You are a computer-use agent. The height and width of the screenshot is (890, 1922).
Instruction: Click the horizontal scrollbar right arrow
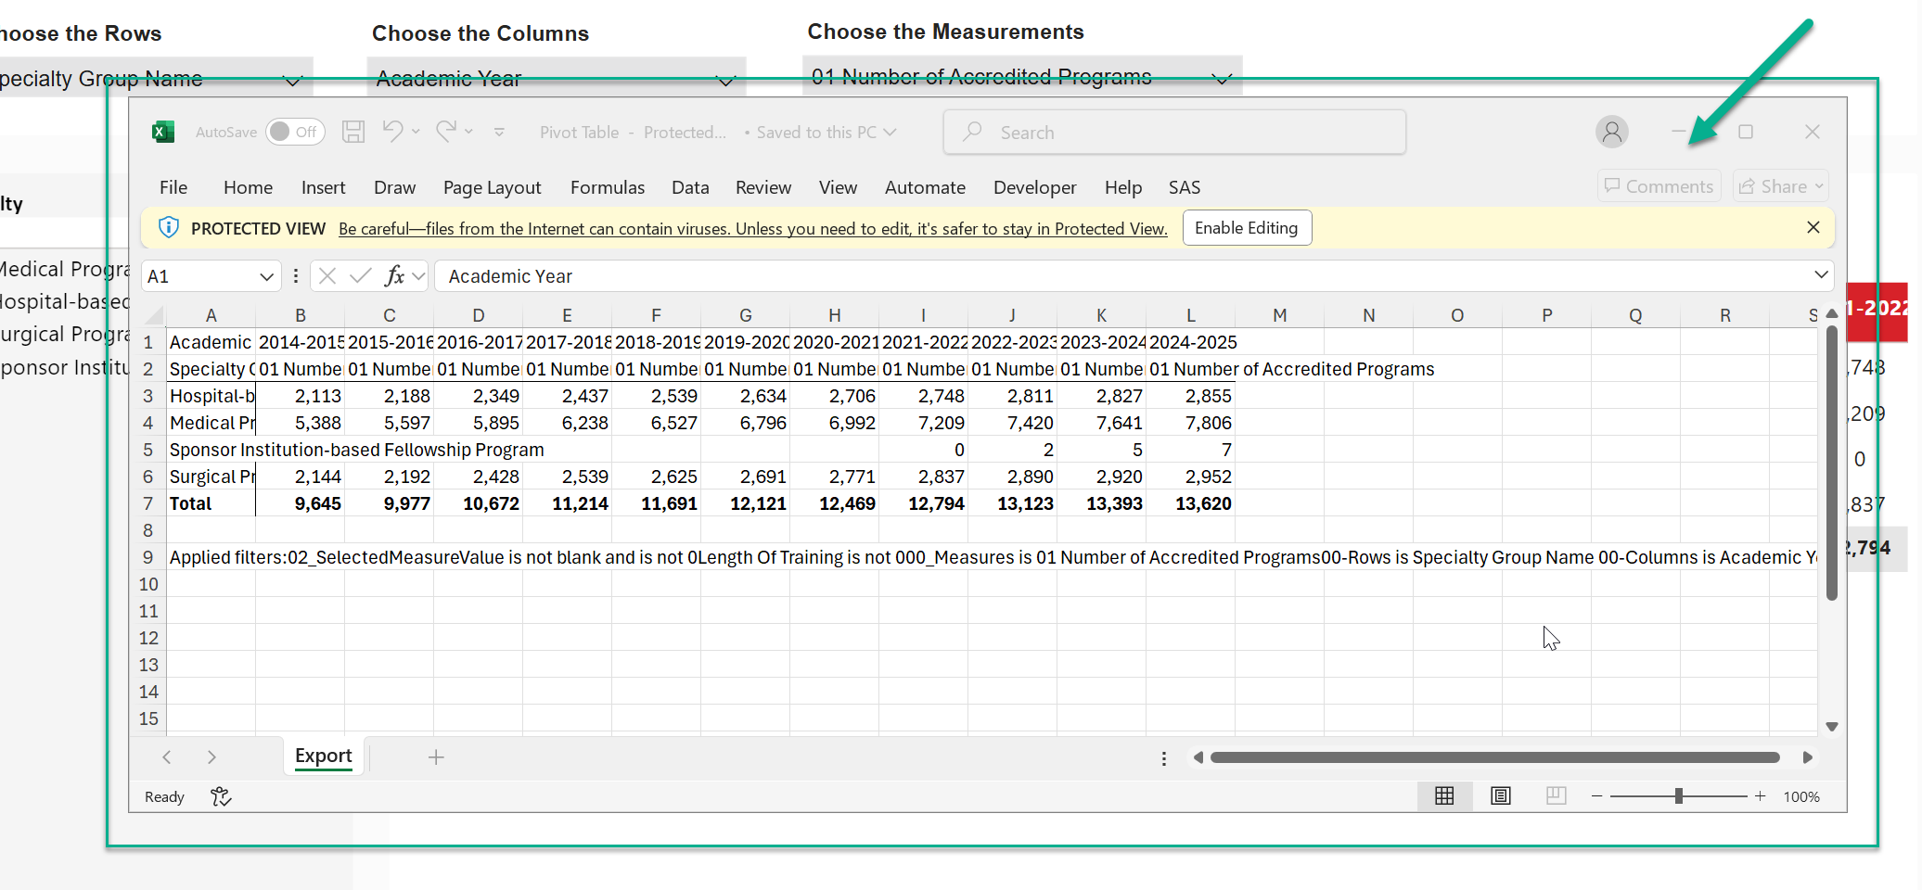1807,757
